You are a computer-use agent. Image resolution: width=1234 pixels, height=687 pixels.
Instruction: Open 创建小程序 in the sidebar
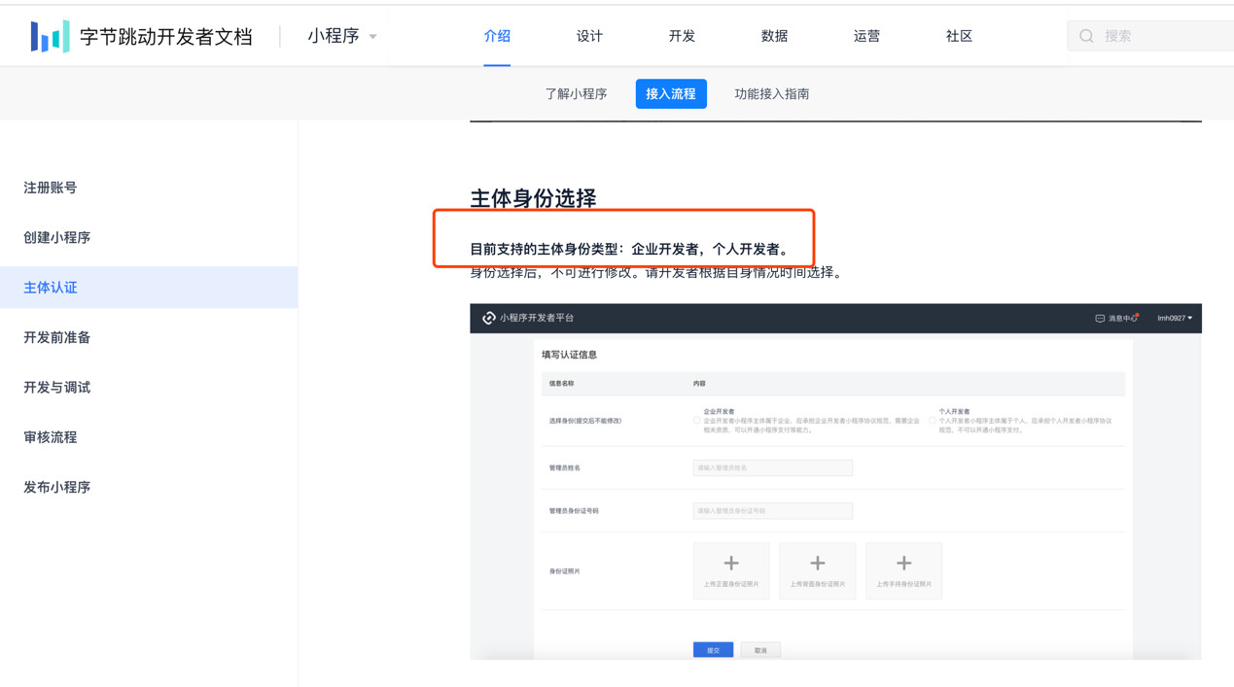[57, 237]
